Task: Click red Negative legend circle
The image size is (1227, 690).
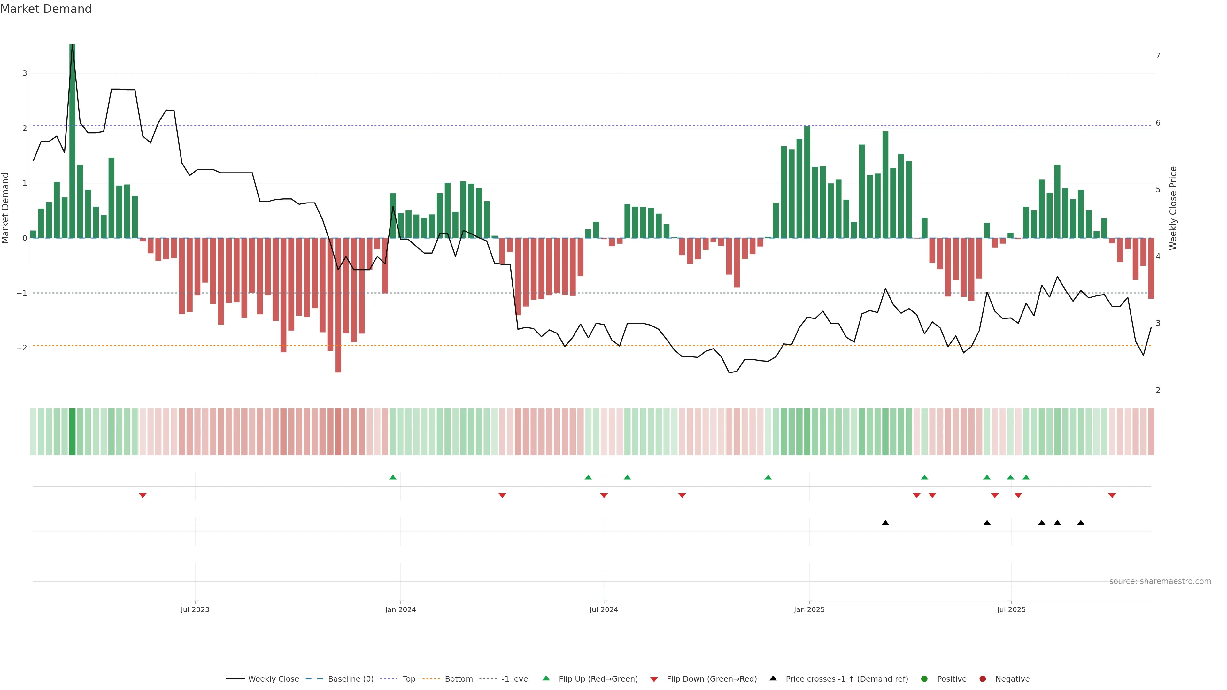Action: 983,679
